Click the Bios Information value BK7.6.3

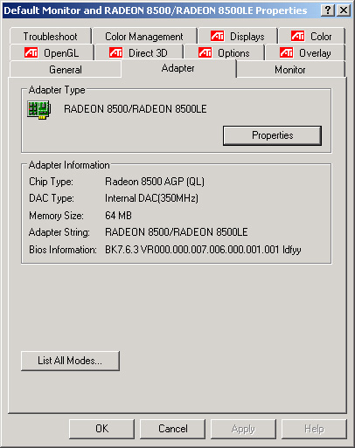coord(203,250)
